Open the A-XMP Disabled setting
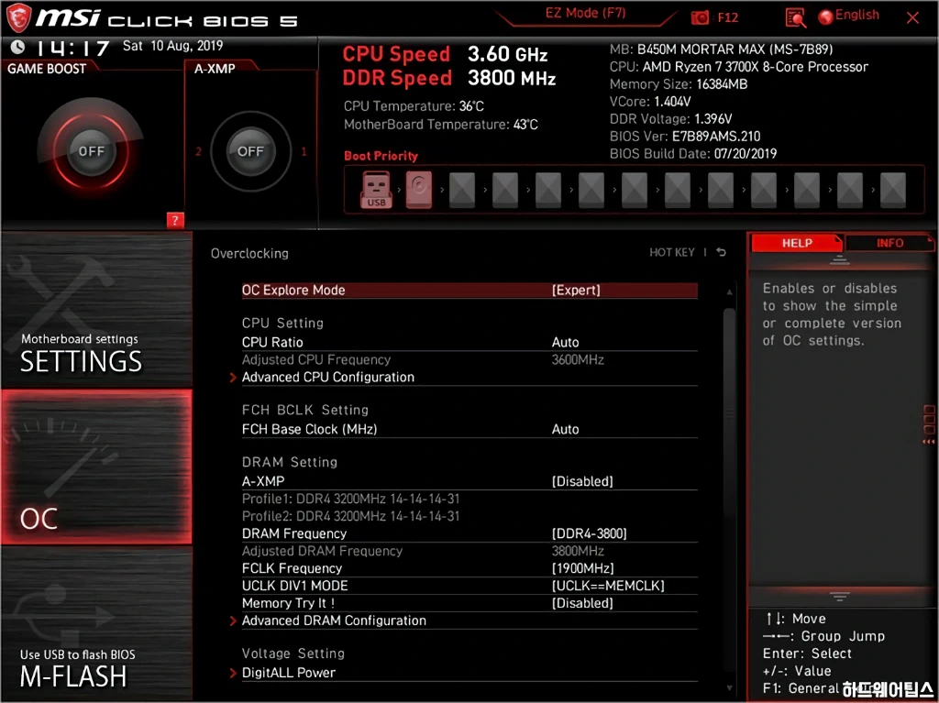 pos(582,481)
